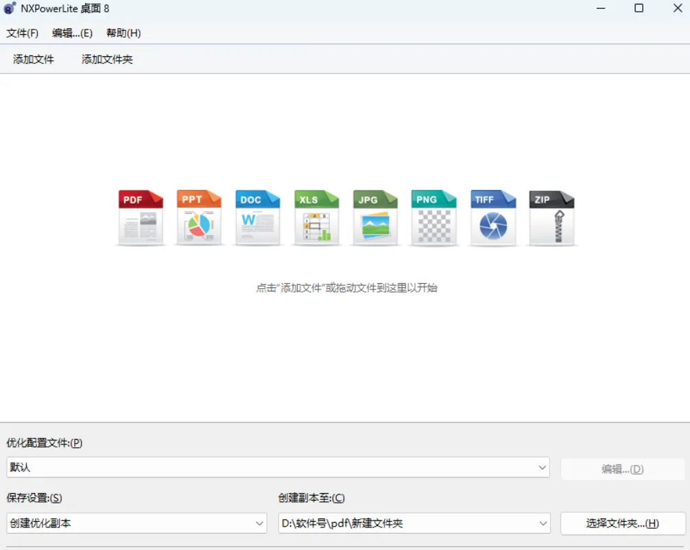Expand the 保存设置 dropdown showing 创建优化副本
The width and height of the screenshot is (690, 550).
(137, 523)
